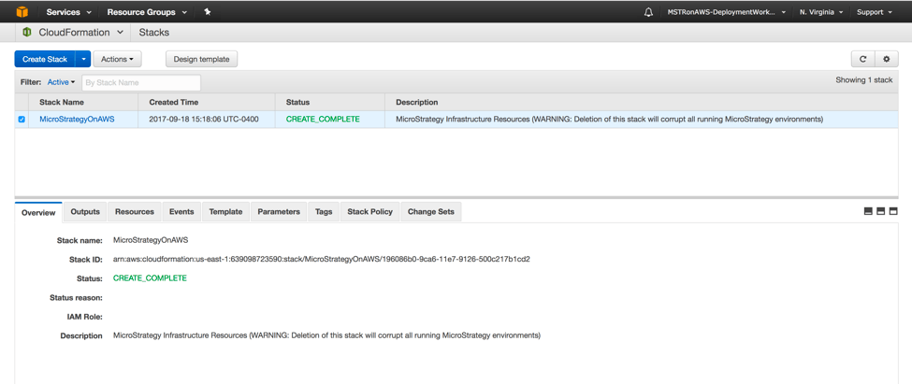Switch to the Outputs tab
Viewport: 912px width, 384px height.
click(85, 212)
